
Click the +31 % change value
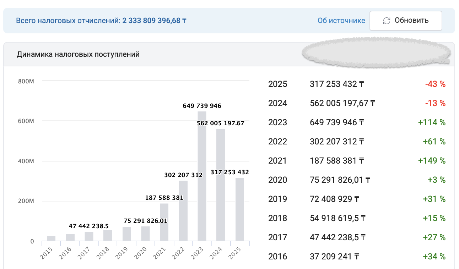pyautogui.click(x=434, y=199)
